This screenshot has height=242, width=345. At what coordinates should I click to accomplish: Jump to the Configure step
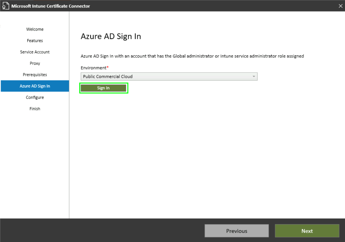point(35,97)
